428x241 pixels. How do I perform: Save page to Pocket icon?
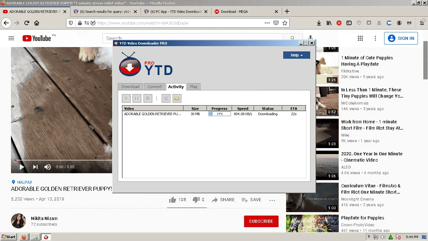tap(276, 23)
